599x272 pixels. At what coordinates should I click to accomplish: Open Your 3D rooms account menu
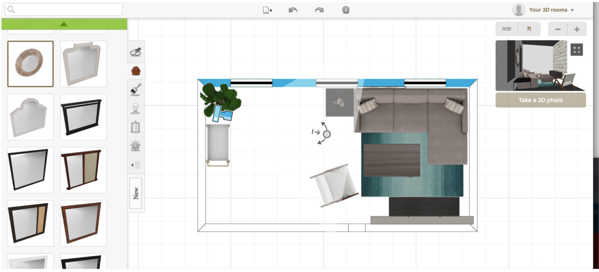click(x=552, y=10)
